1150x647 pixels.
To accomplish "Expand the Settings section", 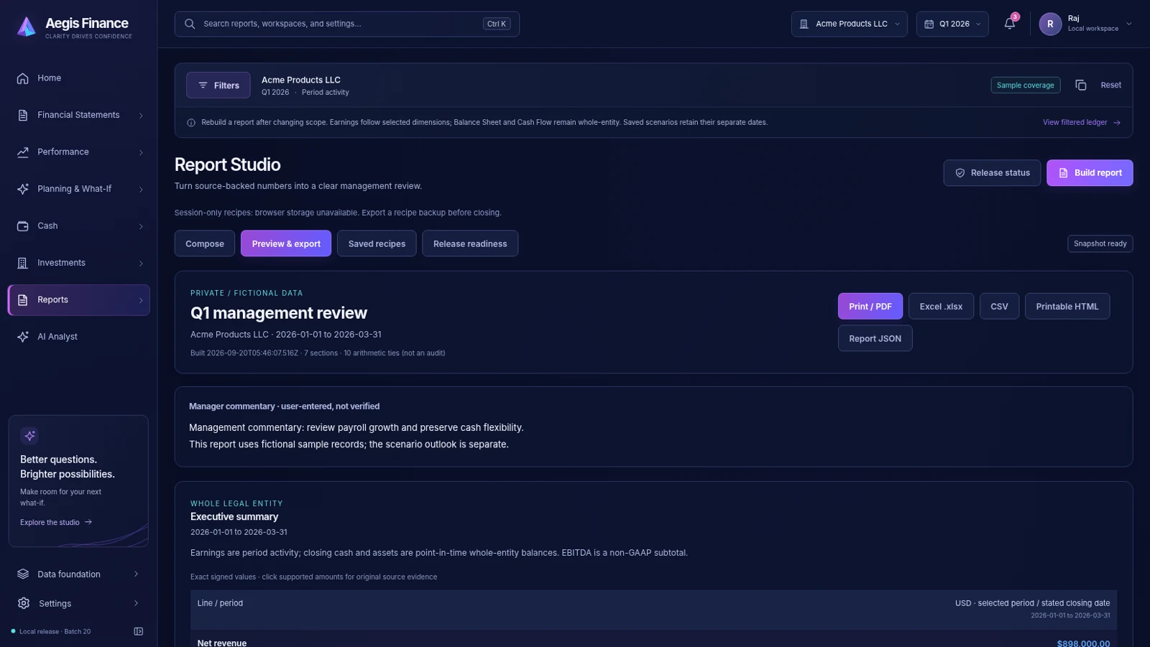I will coord(136,603).
